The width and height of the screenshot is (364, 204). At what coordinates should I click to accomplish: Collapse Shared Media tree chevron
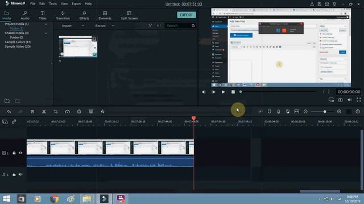click(x=46, y=33)
